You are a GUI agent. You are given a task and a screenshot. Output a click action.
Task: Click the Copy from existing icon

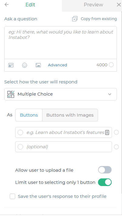pos(75,19)
